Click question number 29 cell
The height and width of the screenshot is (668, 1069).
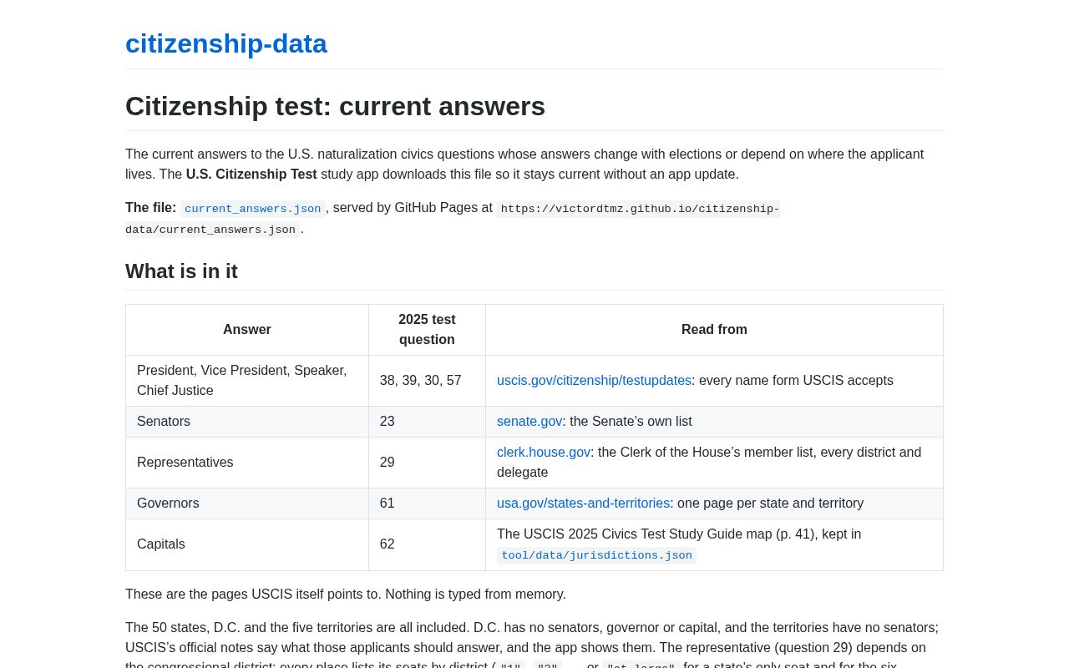point(427,463)
